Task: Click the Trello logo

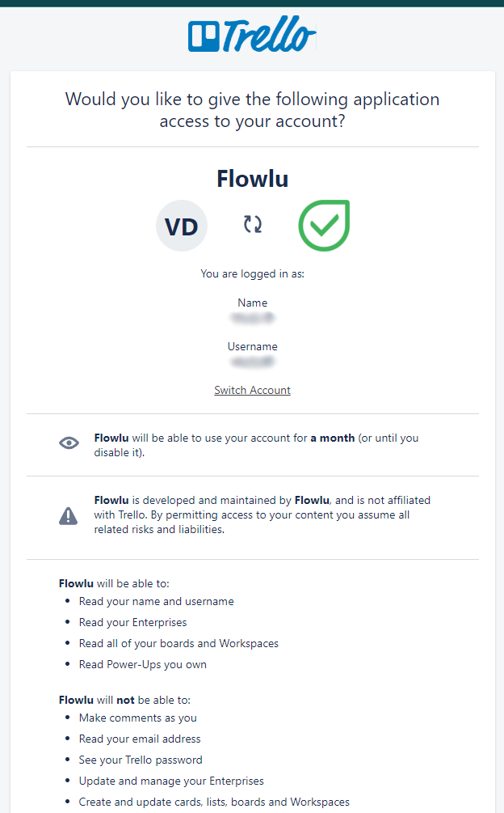Action: click(252, 34)
